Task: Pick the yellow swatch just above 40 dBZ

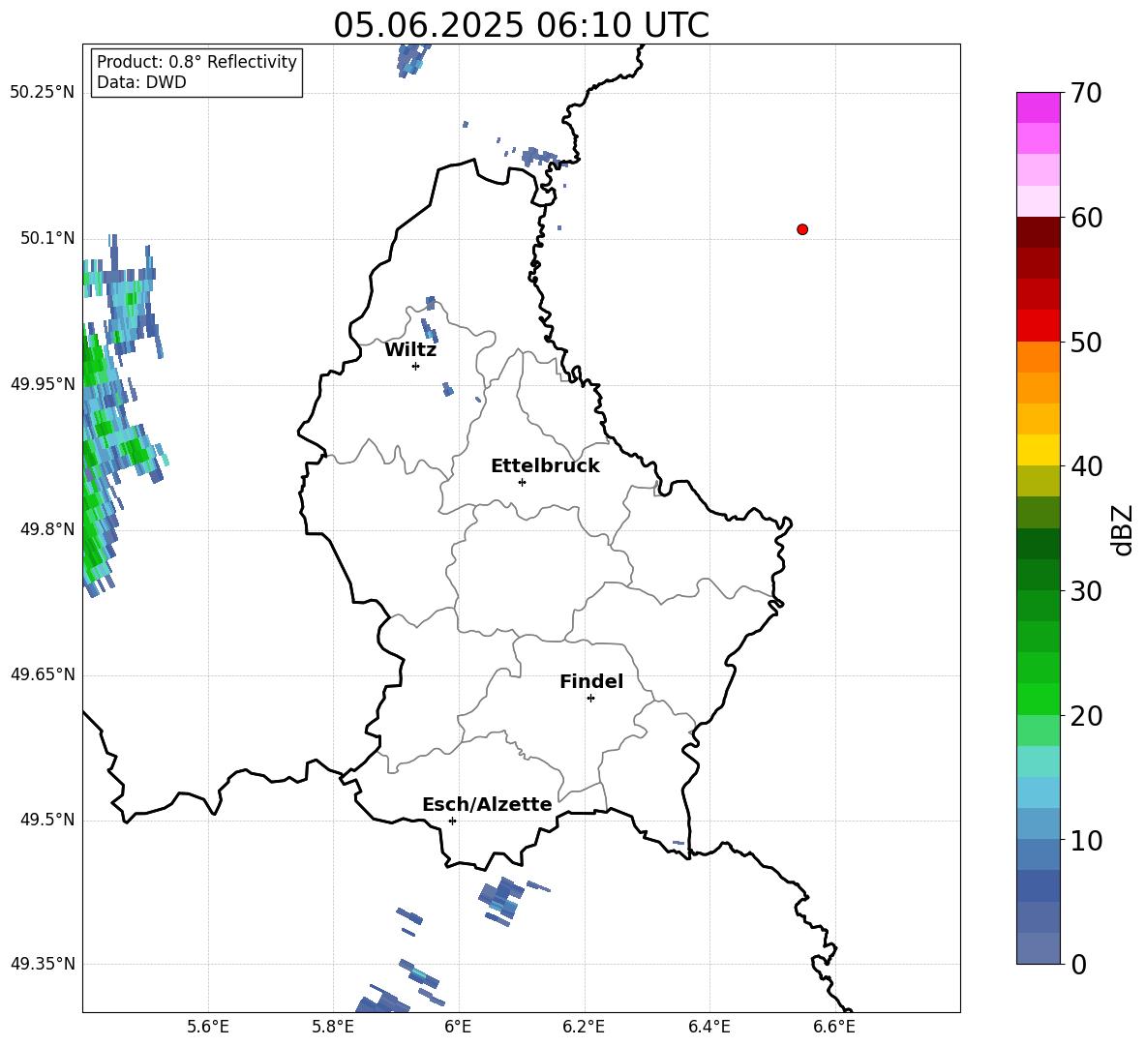Action: point(1039,450)
